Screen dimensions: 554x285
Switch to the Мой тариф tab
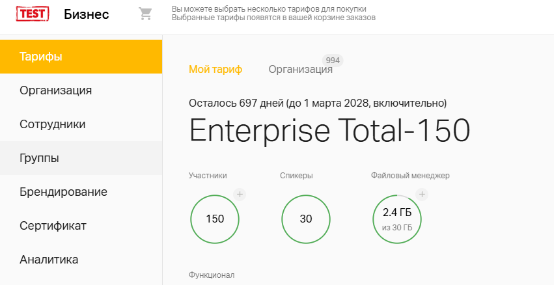215,70
